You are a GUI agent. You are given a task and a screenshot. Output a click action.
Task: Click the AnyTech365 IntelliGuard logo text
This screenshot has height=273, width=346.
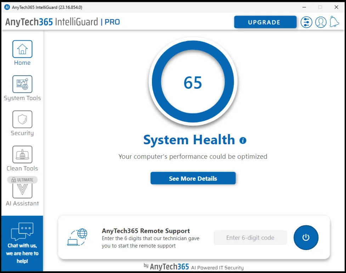[51, 22]
